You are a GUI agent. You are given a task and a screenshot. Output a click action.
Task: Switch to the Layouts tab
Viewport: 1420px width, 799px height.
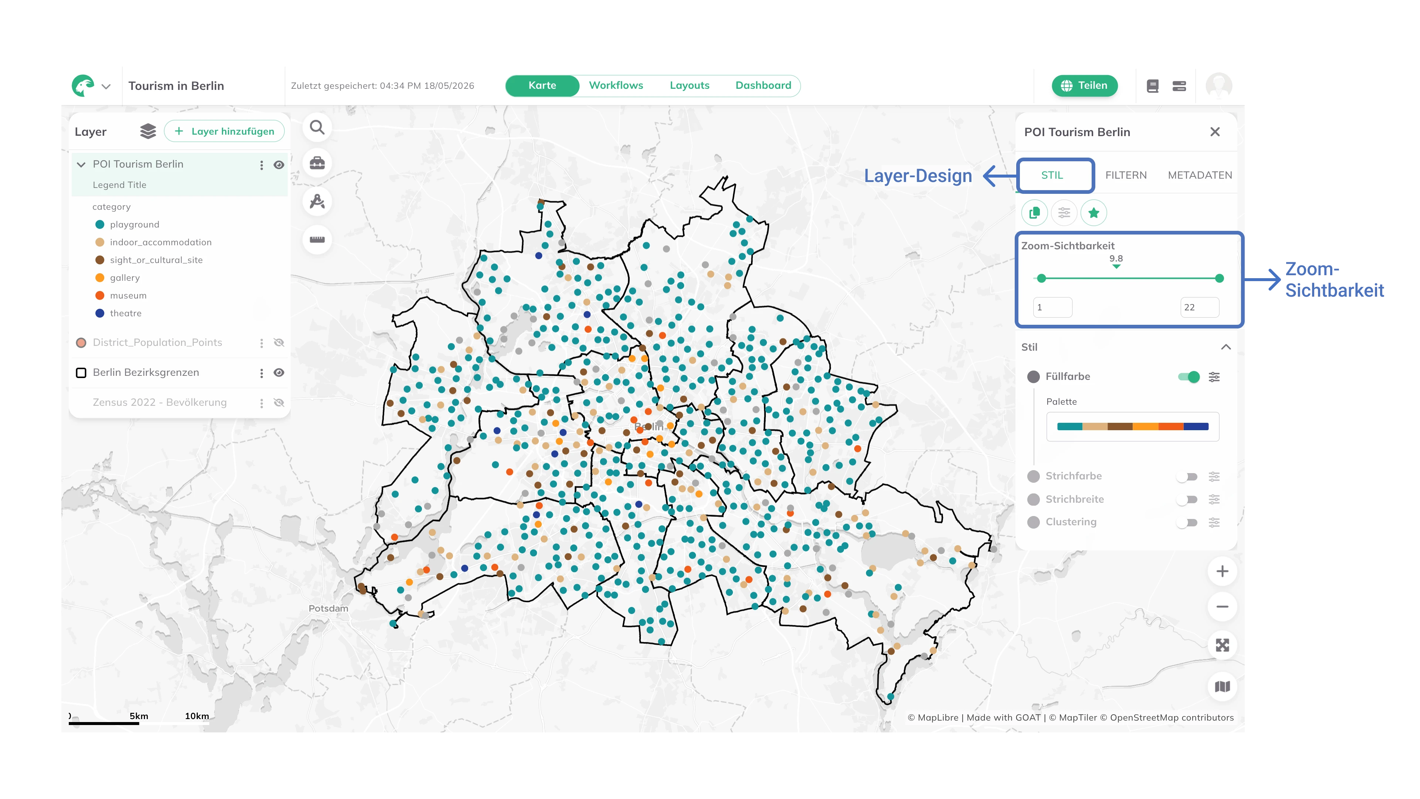(x=689, y=85)
